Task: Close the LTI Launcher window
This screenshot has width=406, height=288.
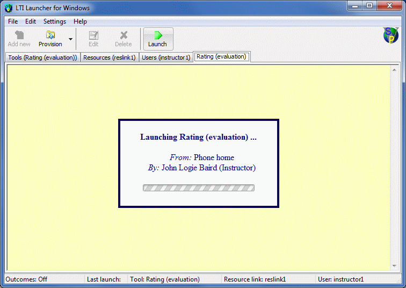Action: click(x=389, y=6)
